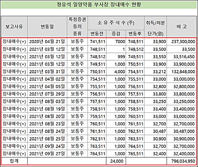Click date cell 2021년 08월 23일
This screenshot has width=198, height=167.
click(x=47, y=124)
